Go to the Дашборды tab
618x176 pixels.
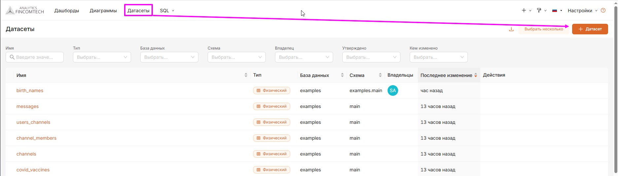coord(67,11)
